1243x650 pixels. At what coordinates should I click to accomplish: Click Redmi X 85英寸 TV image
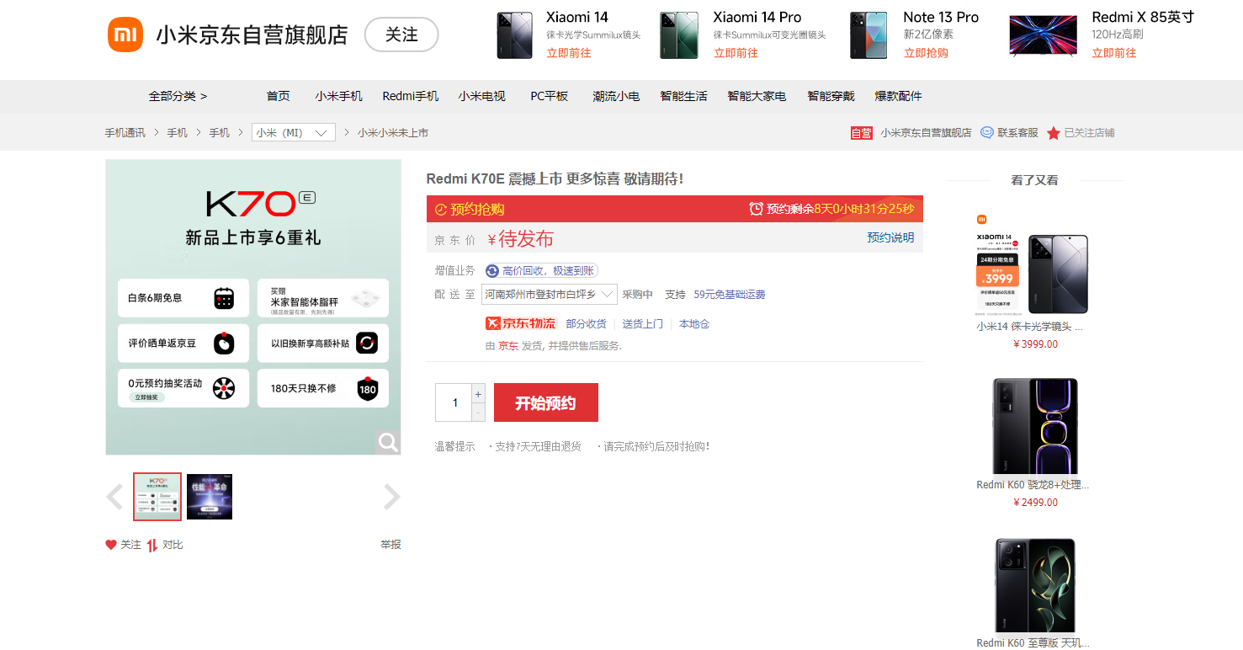1043,35
